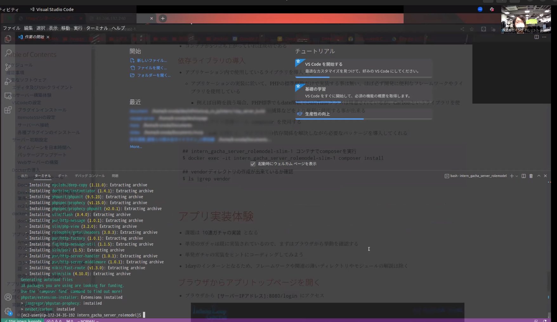557x322 pixels.
Task: Open the VS Code を開始する walkthrough
Action: click(x=363, y=68)
